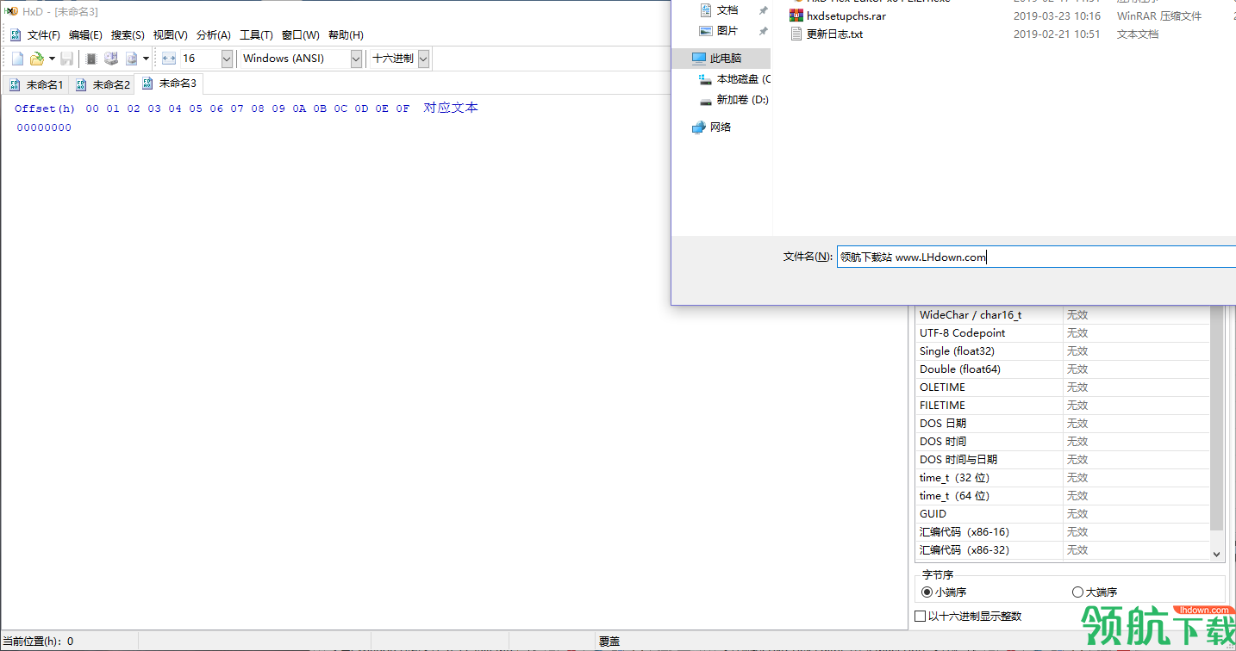
Task: Open the 文件(F) menu
Action: [x=44, y=35]
